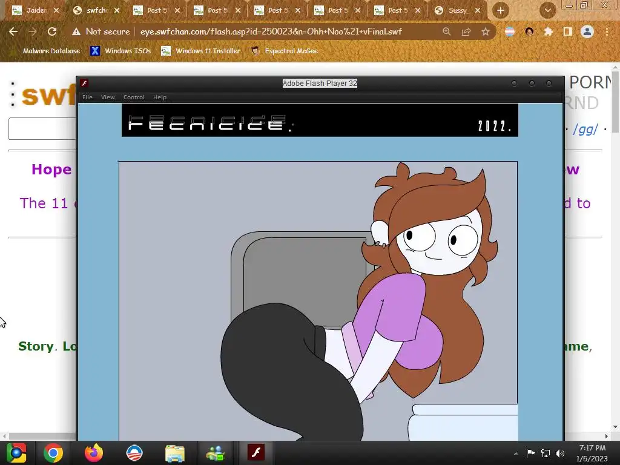Launch Firefox from the taskbar

[94, 453]
